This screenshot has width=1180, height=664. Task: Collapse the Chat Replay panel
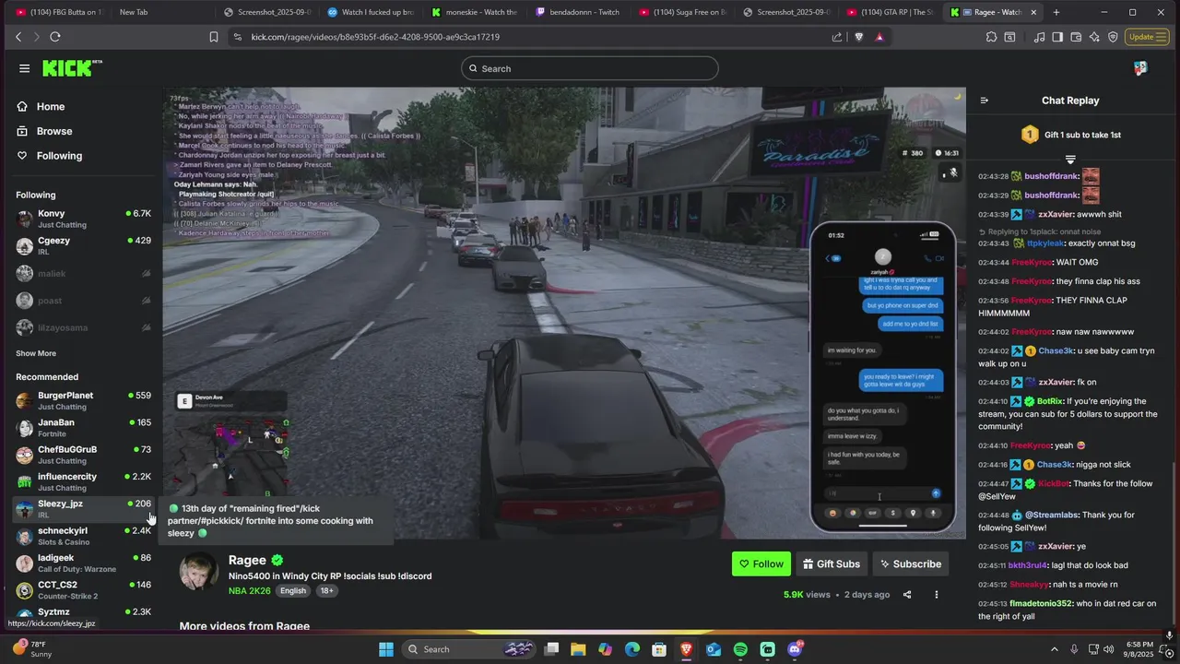pos(984,101)
